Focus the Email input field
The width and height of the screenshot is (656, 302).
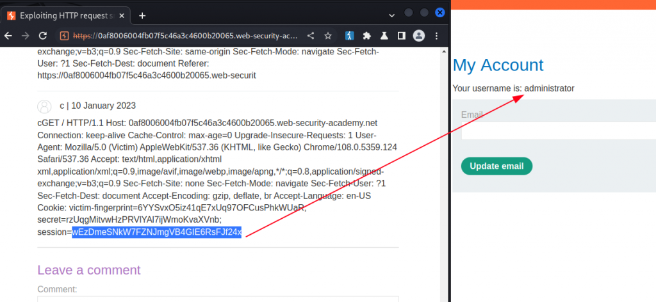point(559,131)
